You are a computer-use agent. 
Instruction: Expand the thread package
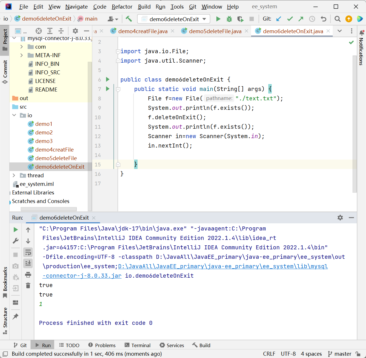click(14, 175)
